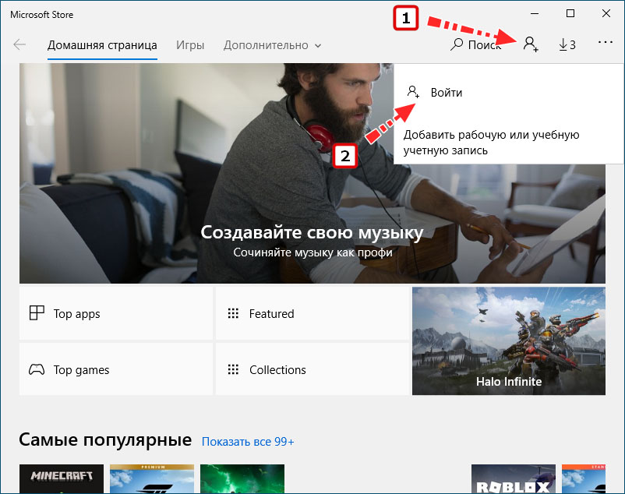
Task: Switch to Игры tab
Action: pyautogui.click(x=190, y=45)
